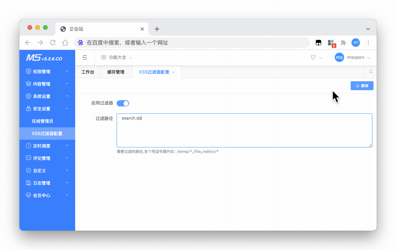396x250 pixels.
Task: Open the browser extensions puzzle icon
Action: [343, 43]
